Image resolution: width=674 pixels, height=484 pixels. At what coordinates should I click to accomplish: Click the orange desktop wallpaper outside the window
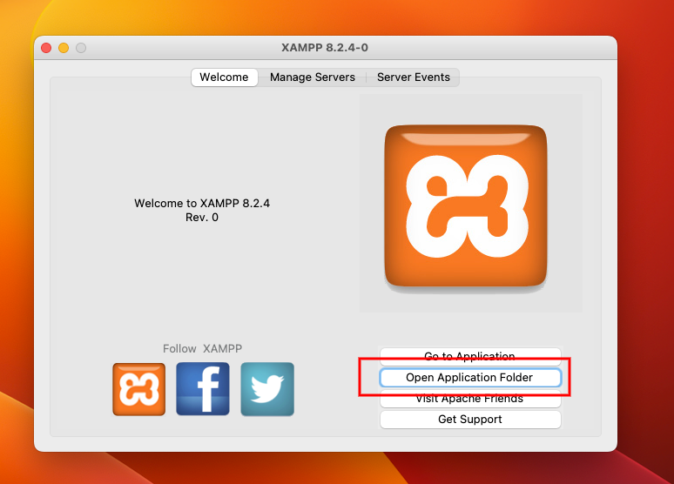point(644,261)
